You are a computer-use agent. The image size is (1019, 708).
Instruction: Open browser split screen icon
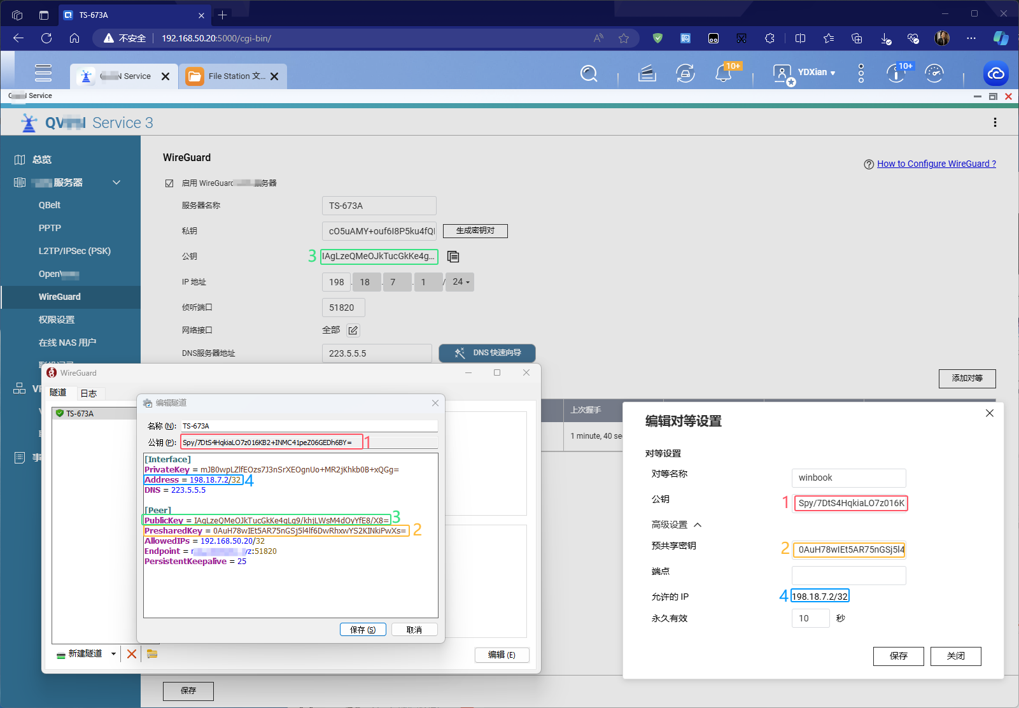coord(800,38)
